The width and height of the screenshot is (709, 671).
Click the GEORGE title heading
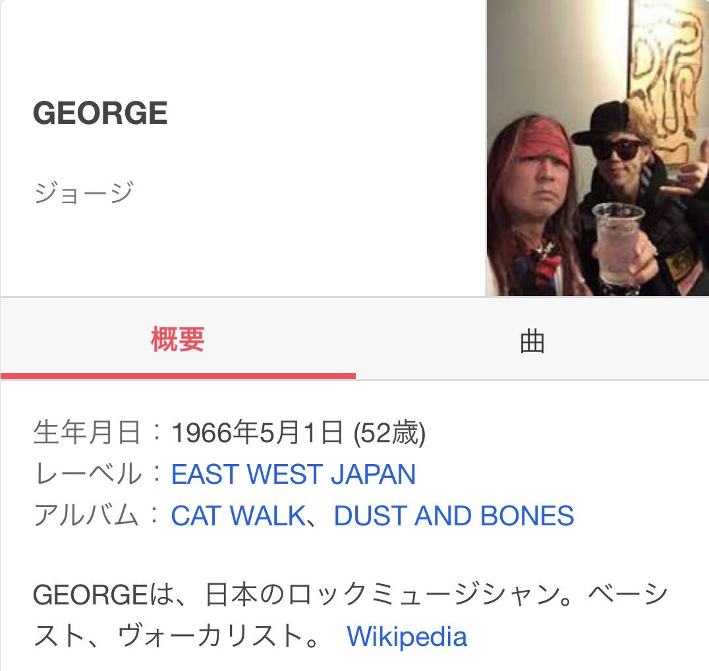tap(100, 113)
